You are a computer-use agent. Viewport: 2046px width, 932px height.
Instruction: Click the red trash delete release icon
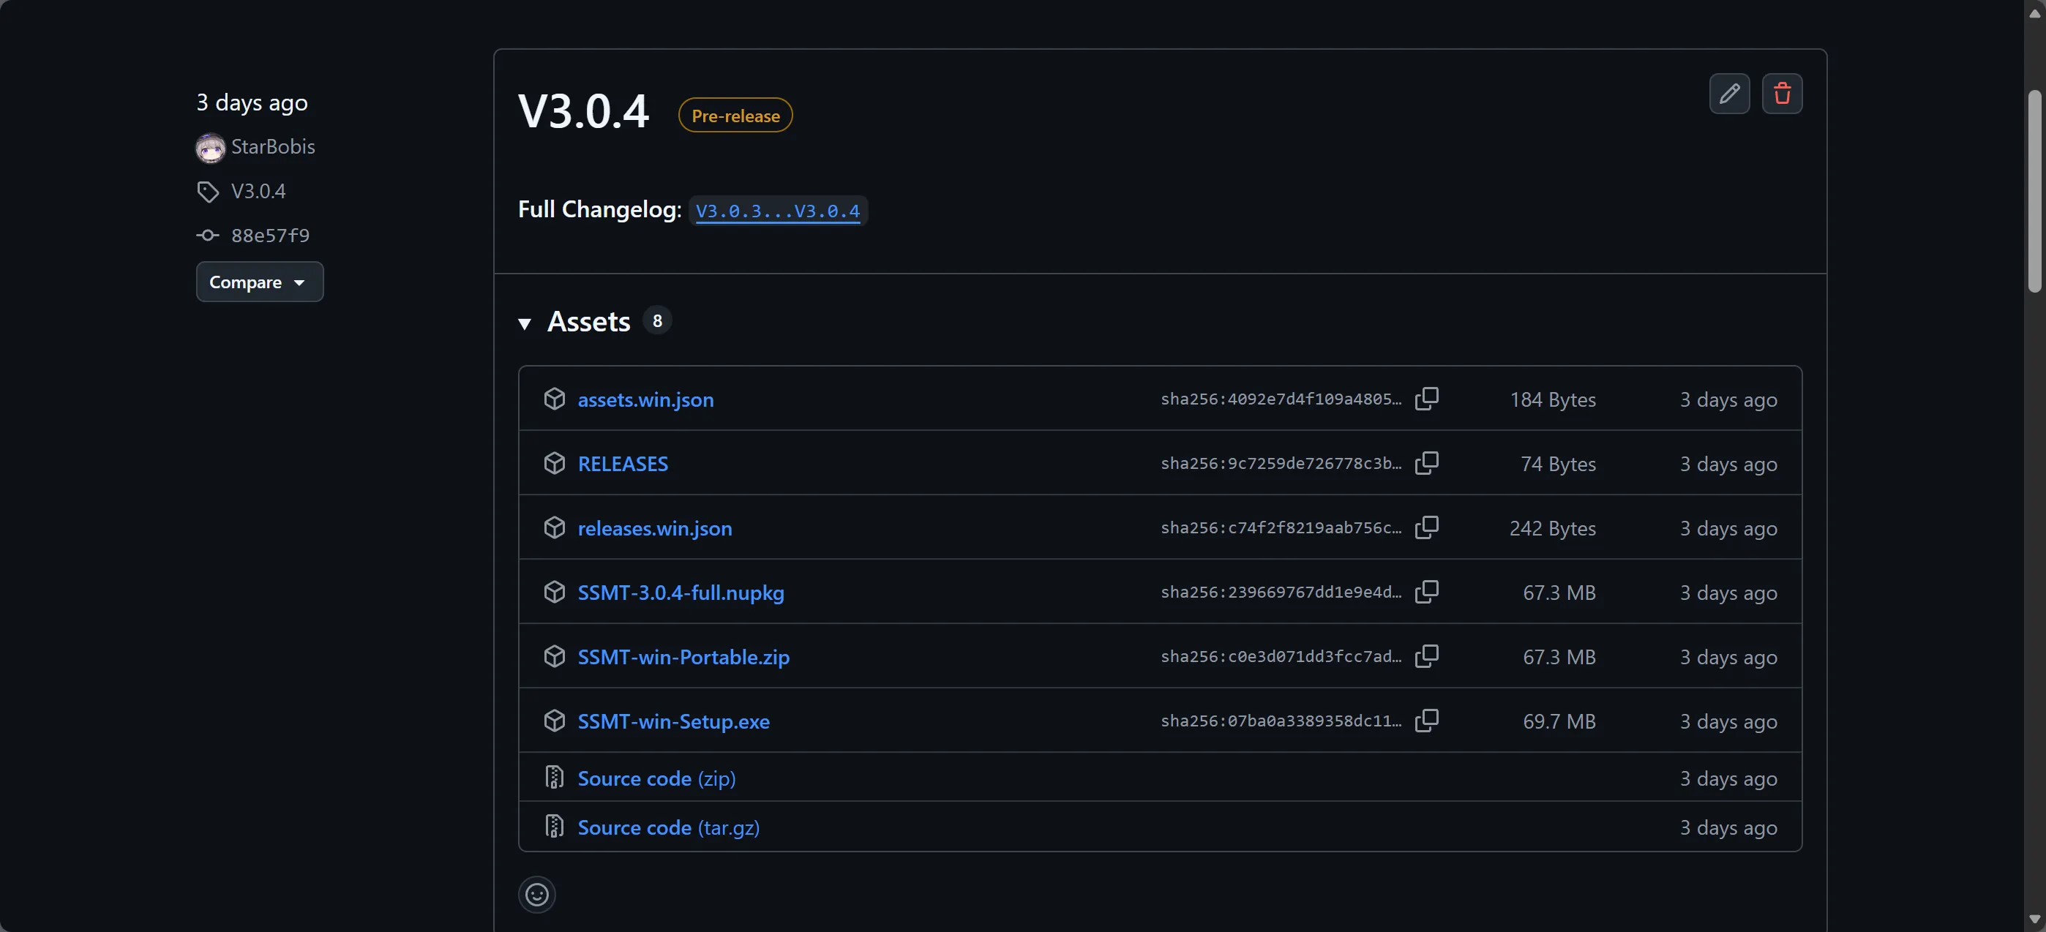tap(1782, 94)
